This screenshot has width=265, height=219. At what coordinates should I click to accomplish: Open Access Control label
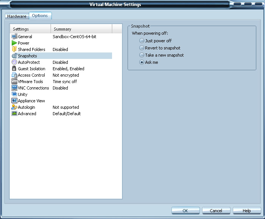(x=31, y=75)
